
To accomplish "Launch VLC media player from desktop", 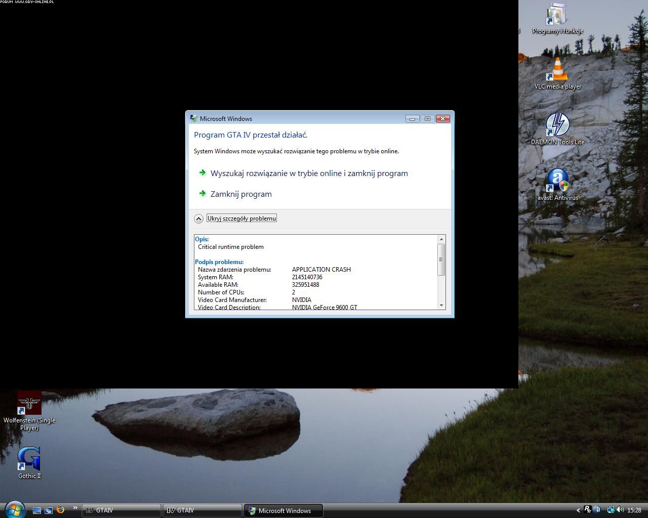I will tap(557, 74).
